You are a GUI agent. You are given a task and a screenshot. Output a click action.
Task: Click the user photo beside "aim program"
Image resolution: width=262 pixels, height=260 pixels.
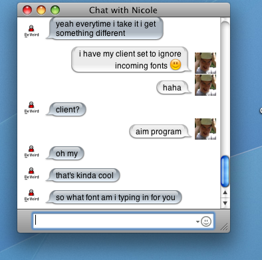click(x=205, y=129)
